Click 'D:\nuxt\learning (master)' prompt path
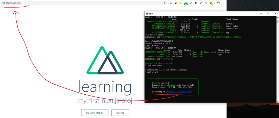Image resolution: width=279 pixels, height=118 pixels. pos(158,63)
